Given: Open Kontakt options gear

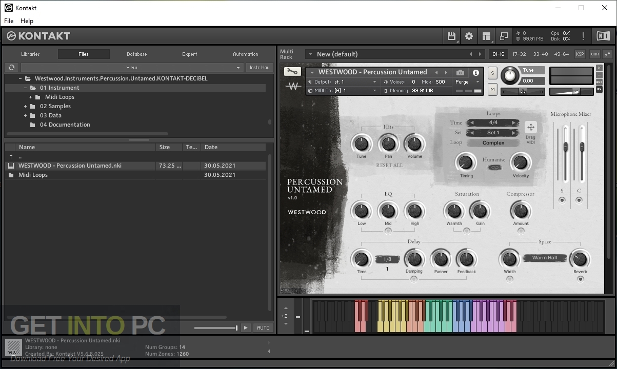Looking at the screenshot, I should pos(469,36).
